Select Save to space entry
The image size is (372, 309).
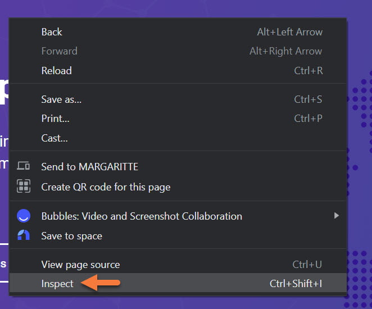coord(71,235)
